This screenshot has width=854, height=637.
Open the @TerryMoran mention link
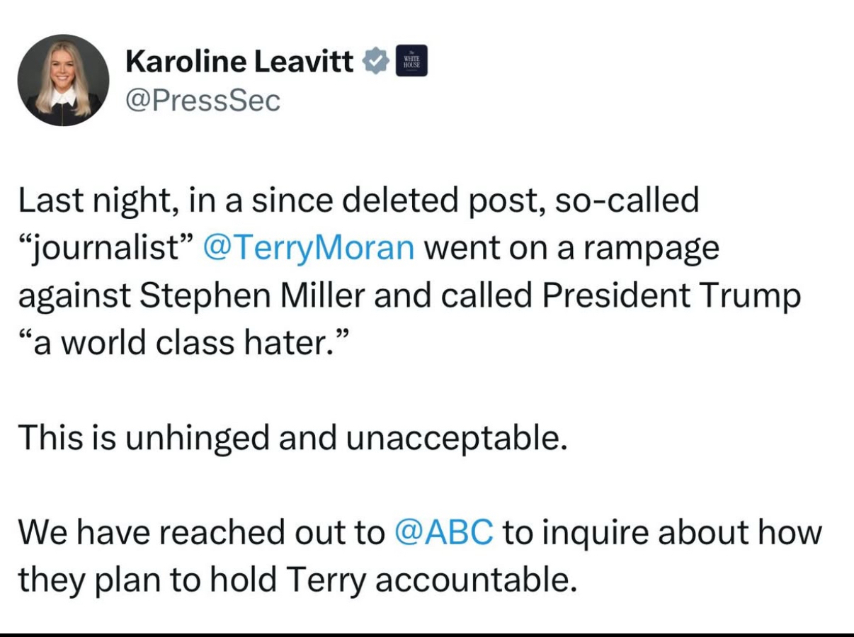click(x=308, y=248)
